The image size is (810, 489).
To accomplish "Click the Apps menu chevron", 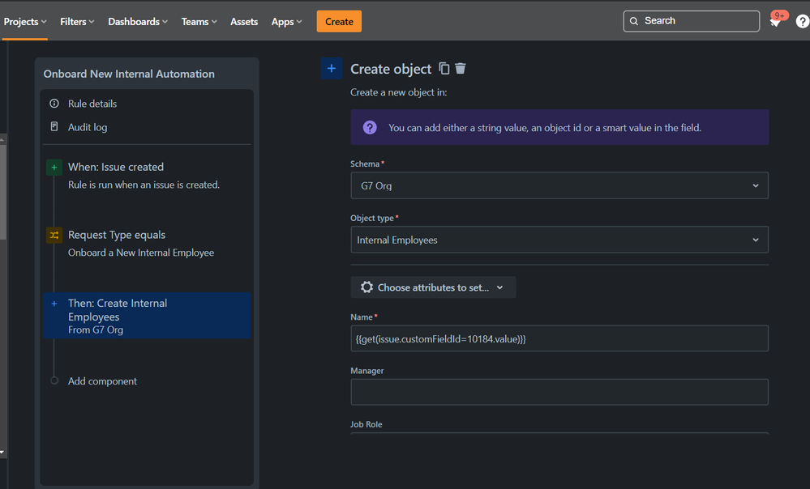I will pyautogui.click(x=299, y=22).
